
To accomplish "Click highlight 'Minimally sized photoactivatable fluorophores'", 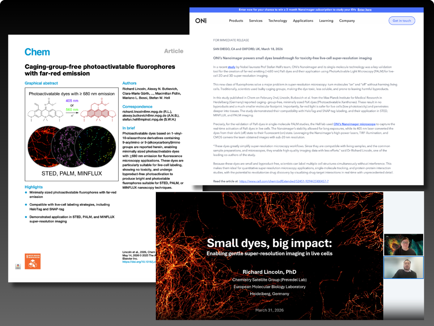I will coord(73,195).
